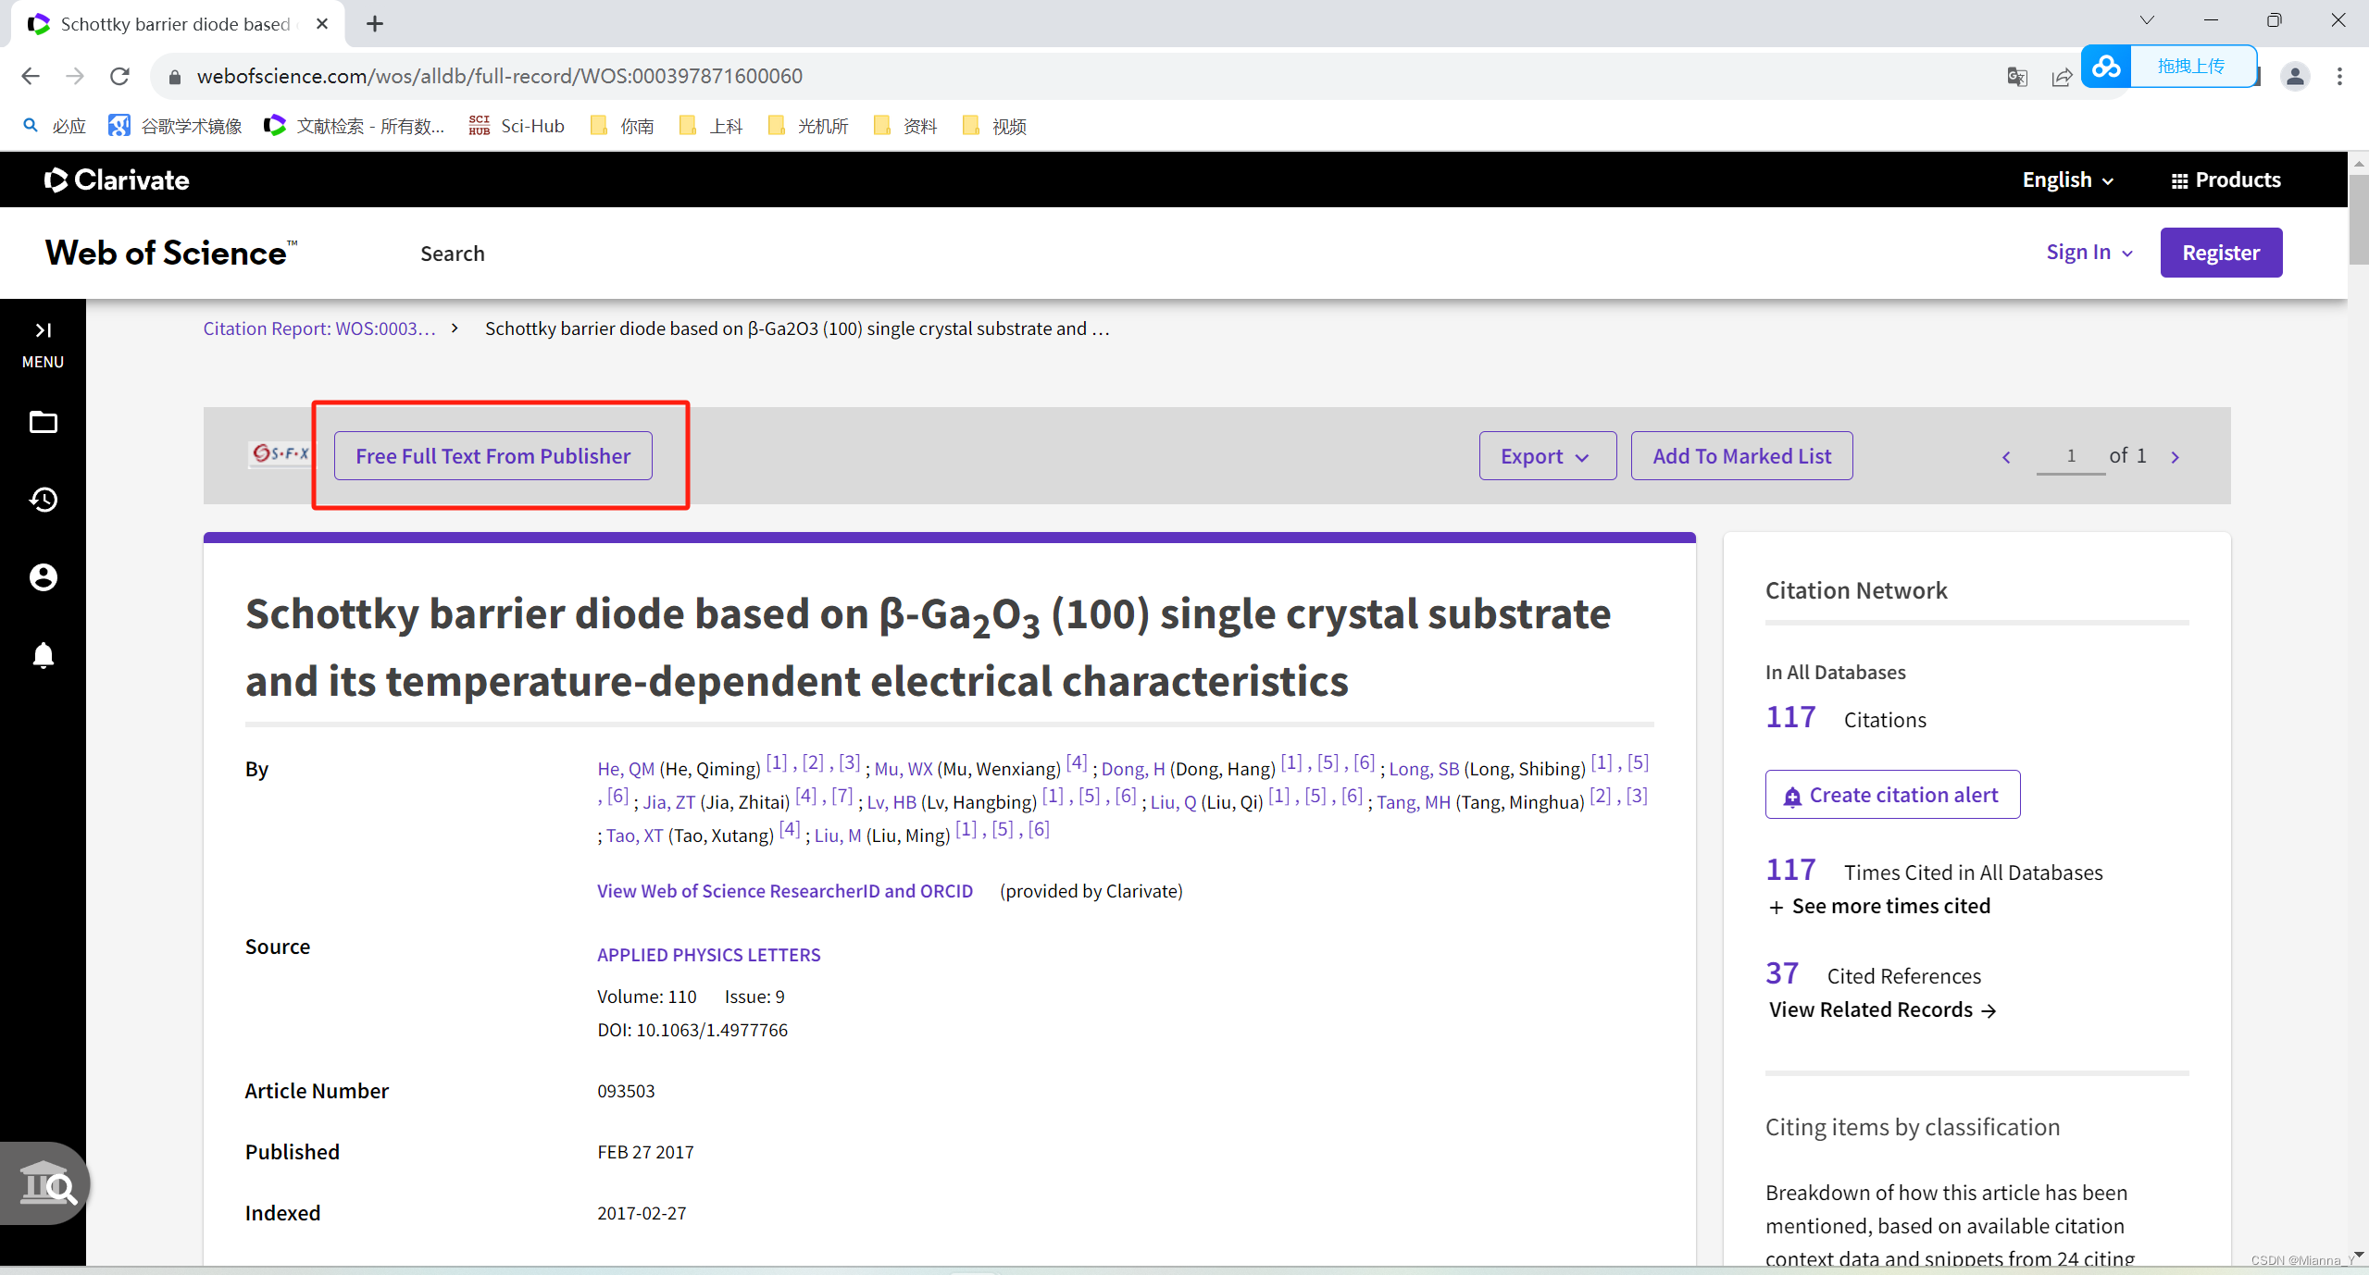Open the library access icon at bottom left
2369x1275 pixels.
46,1184
